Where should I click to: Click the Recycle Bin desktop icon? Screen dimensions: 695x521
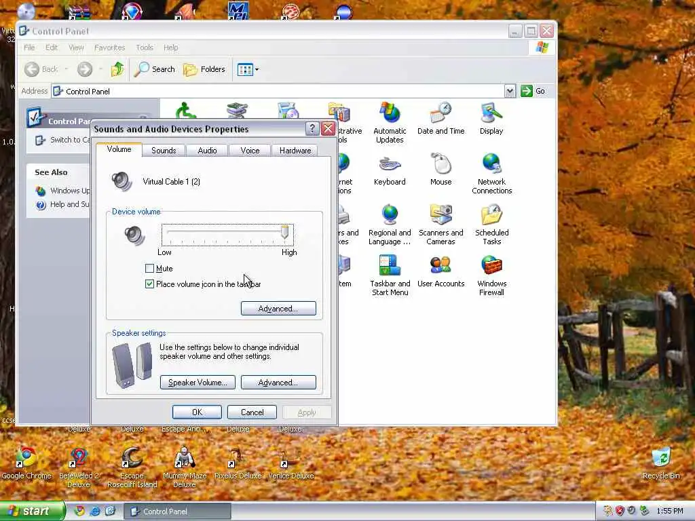661,463
